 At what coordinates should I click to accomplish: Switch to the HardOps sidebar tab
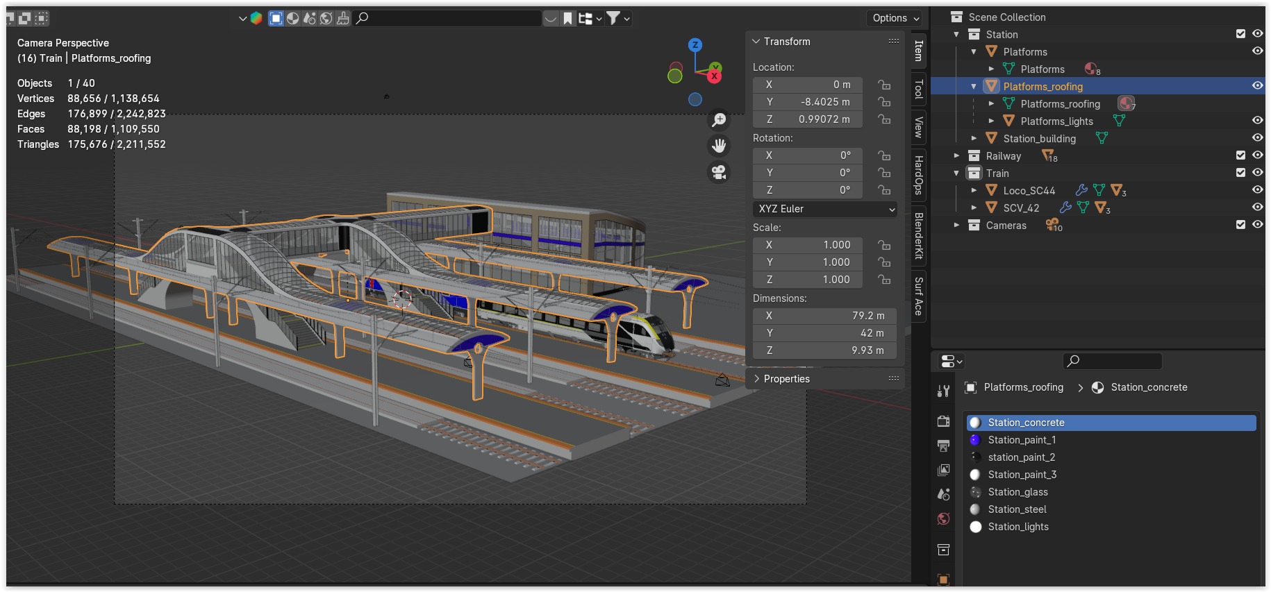coord(918,176)
